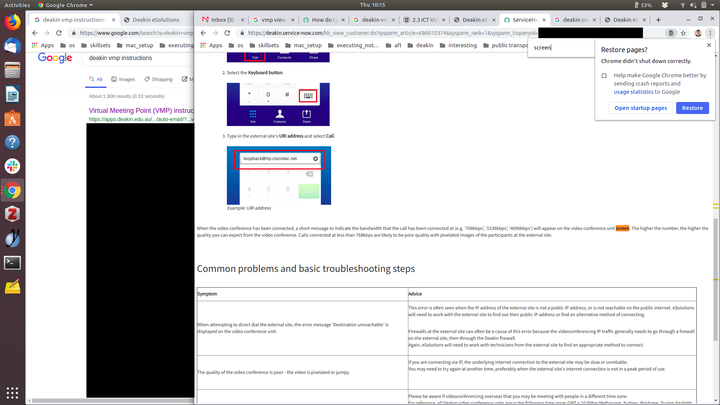Screen dimensions: 720x405
Task: Open the usage statistics link
Action: (x=634, y=92)
